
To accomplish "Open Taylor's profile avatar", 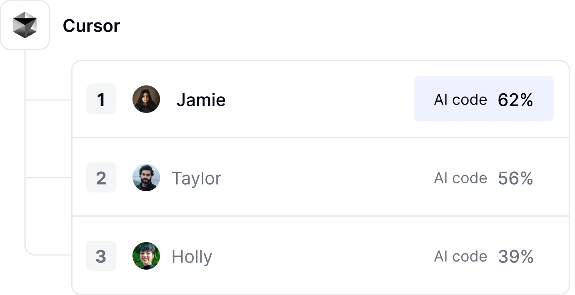I will tap(146, 177).
